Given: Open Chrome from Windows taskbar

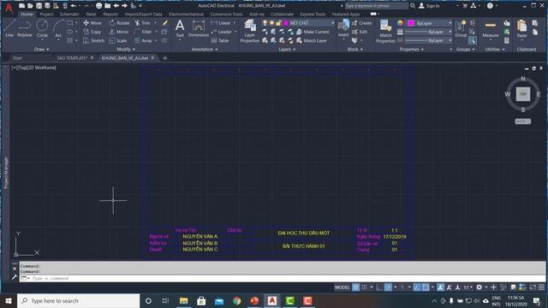Looking at the screenshot, I should 236,301.
